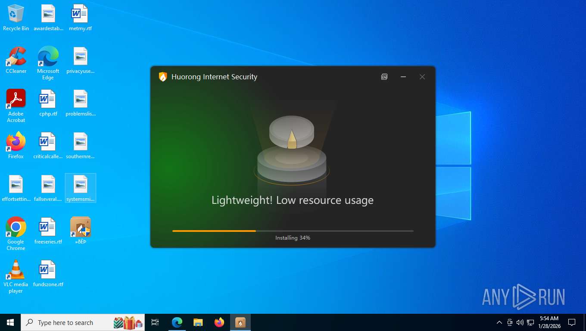Click the Huorong shield logo in the title bar
586x331 pixels.
point(163,77)
